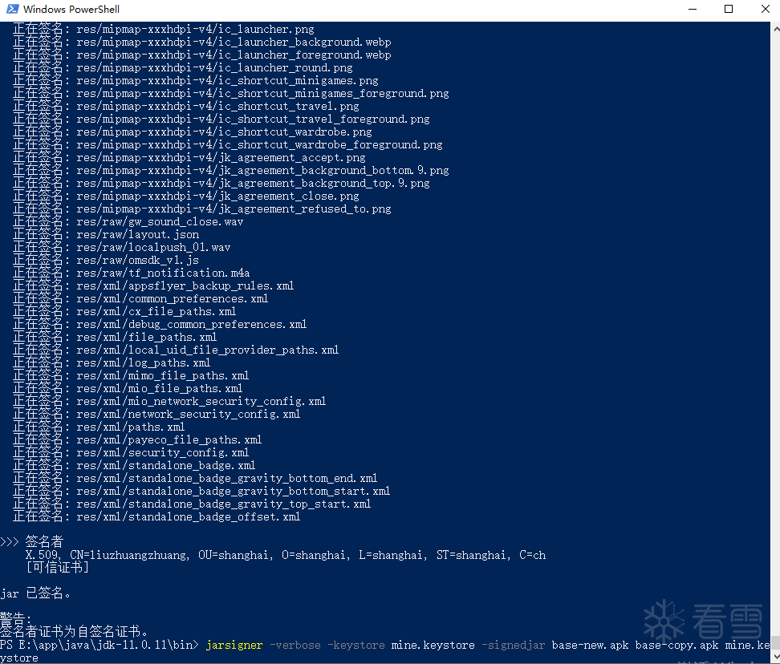Click 'base-new.apk' in the command
Viewport: 780px width, 664px height.
coord(591,645)
